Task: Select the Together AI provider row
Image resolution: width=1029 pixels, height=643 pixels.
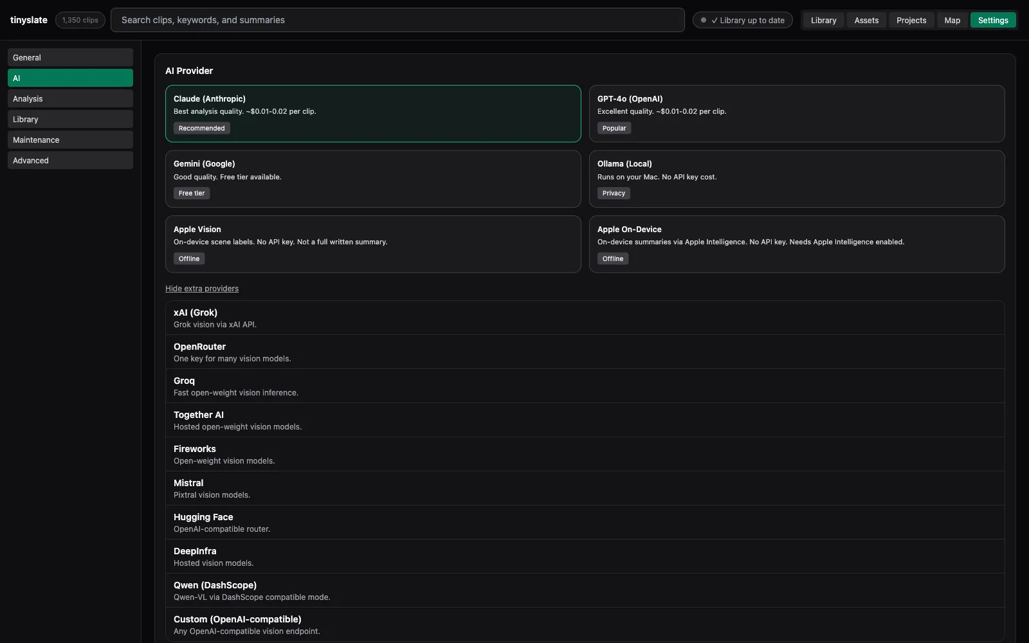Action: pos(585,420)
